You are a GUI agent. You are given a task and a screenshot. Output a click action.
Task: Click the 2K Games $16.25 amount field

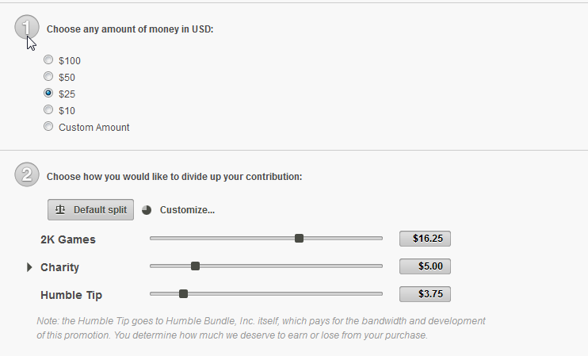coord(425,238)
